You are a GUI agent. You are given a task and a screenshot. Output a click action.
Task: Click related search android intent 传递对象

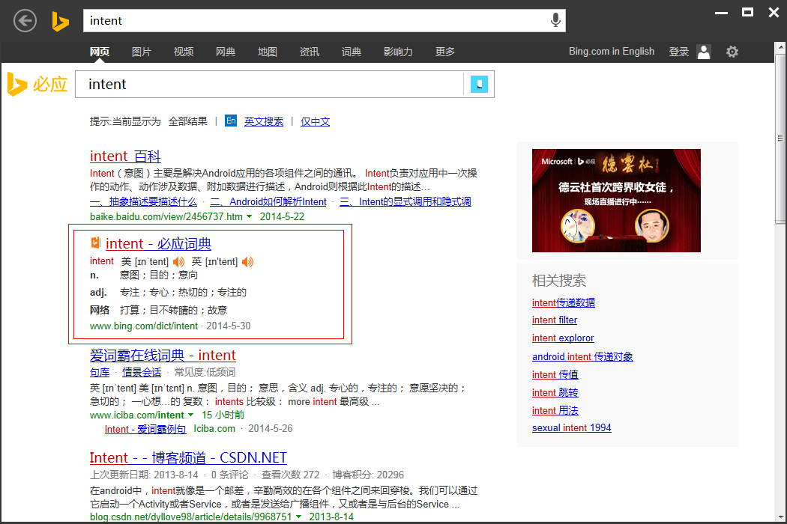pos(582,356)
